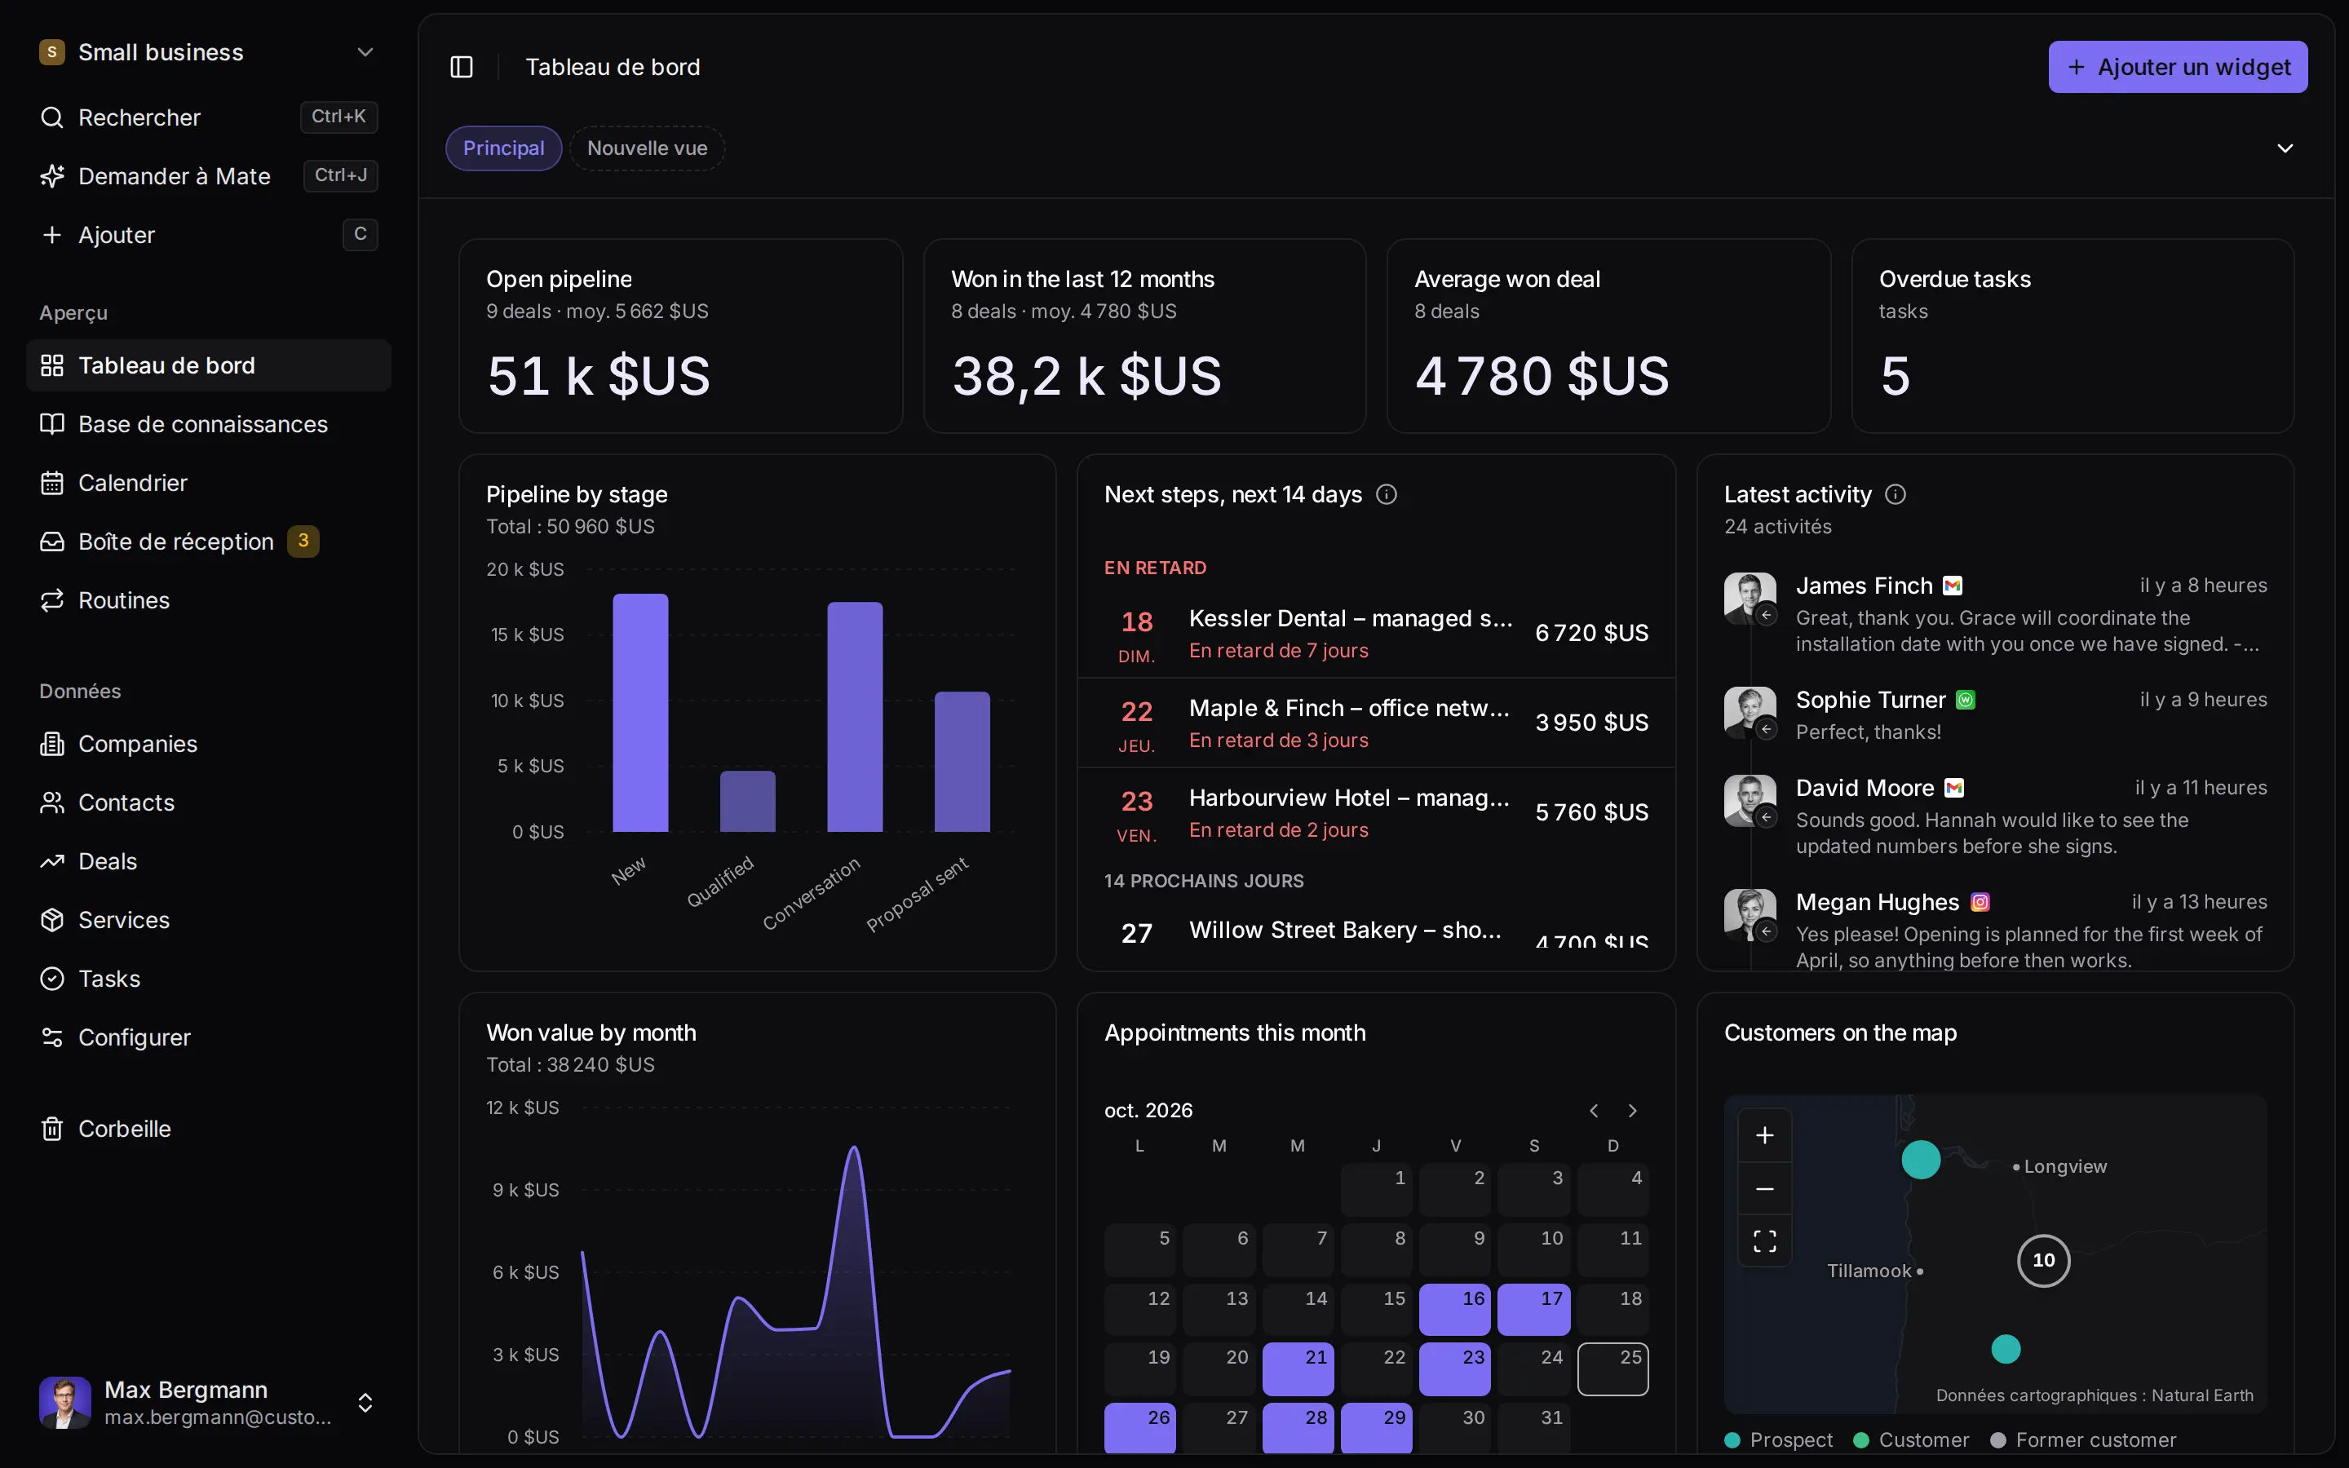The width and height of the screenshot is (2349, 1468).
Task: Open the Maple & Finch deal row
Action: point(1377,723)
